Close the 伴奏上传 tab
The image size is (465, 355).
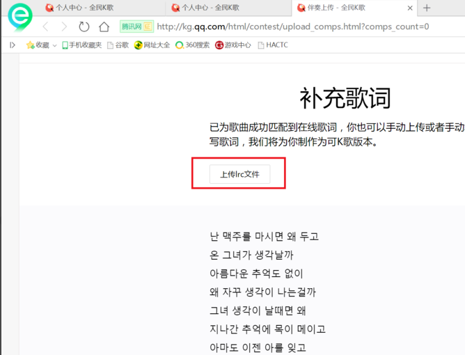click(x=410, y=8)
